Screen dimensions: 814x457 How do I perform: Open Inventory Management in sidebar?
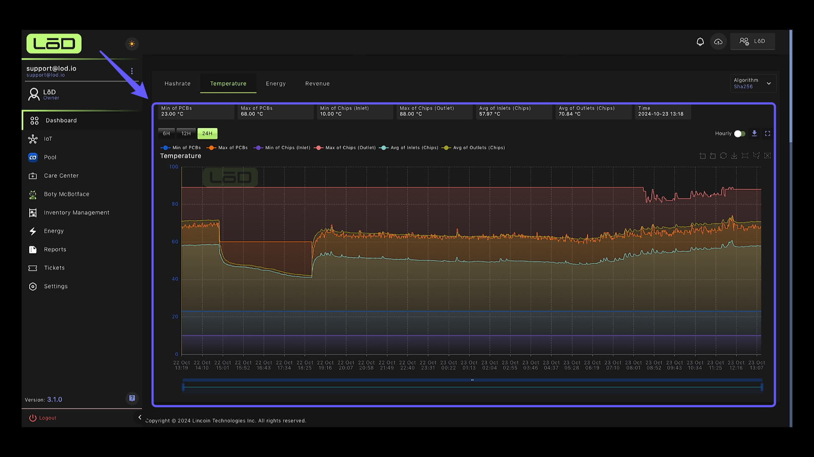(x=82, y=213)
